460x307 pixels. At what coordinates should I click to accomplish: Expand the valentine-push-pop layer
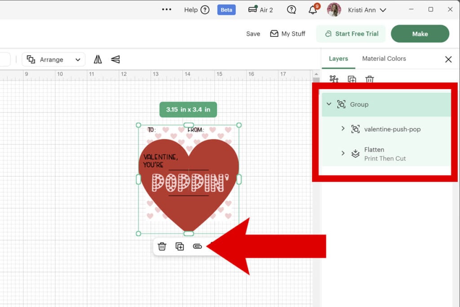[343, 129]
